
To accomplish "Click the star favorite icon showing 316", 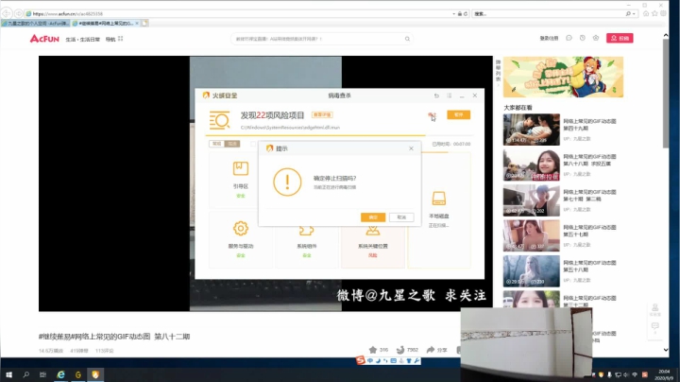I will (372, 350).
